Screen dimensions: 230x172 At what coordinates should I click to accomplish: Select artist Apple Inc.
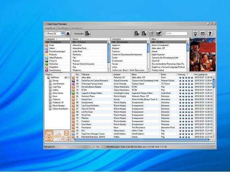(x=116, y=45)
